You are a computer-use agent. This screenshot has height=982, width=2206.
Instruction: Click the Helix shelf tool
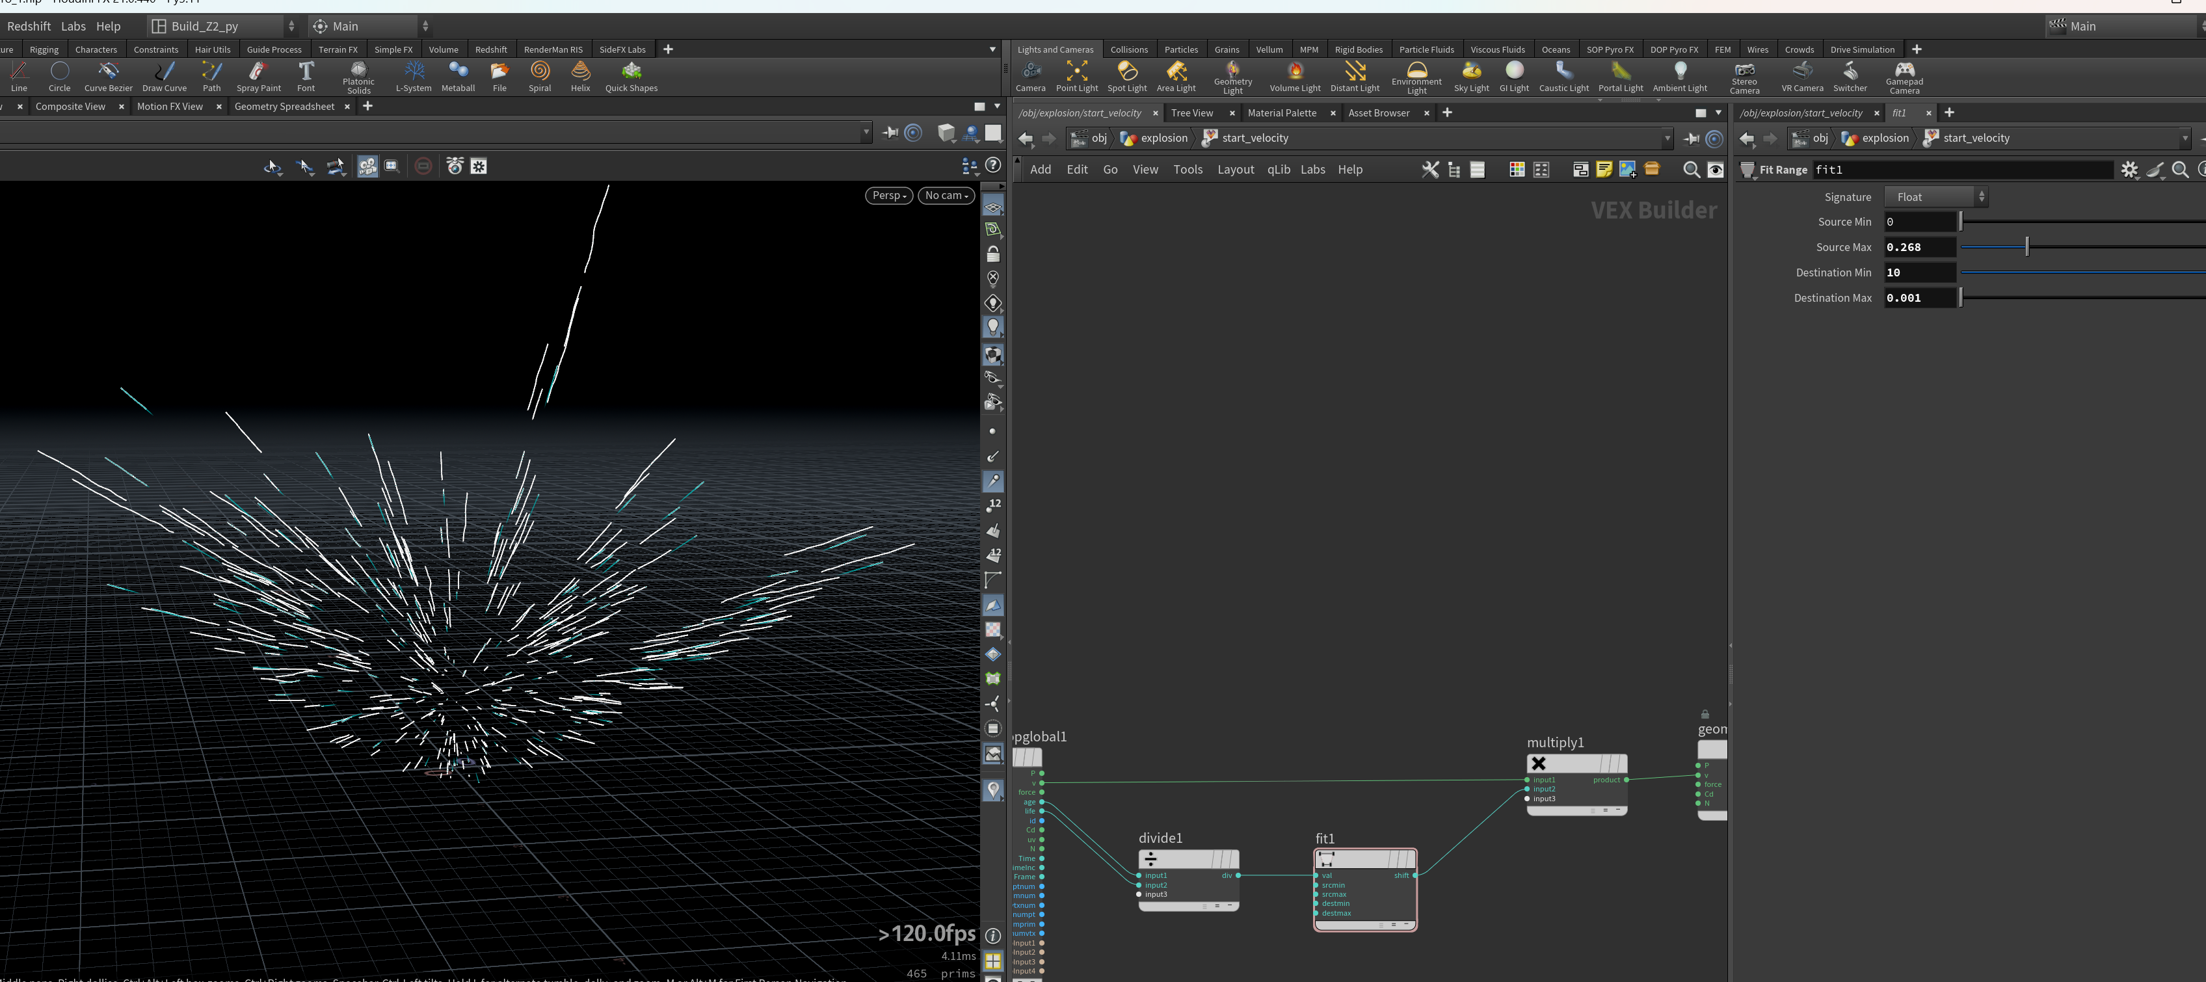click(581, 76)
